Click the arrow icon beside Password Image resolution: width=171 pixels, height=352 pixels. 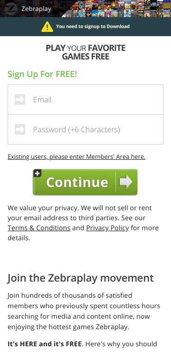20,129
